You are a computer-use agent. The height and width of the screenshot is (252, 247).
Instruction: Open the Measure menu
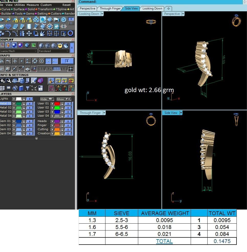pyautogui.click(x=33, y=5)
